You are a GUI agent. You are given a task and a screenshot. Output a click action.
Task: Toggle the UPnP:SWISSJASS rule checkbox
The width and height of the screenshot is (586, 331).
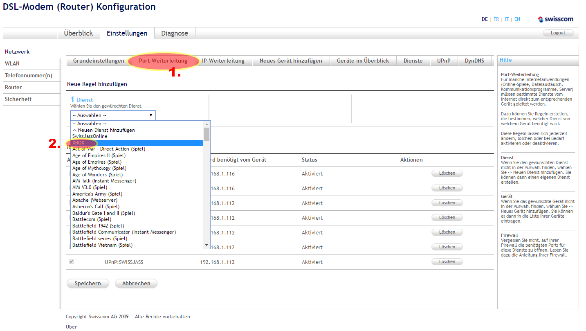click(x=72, y=261)
